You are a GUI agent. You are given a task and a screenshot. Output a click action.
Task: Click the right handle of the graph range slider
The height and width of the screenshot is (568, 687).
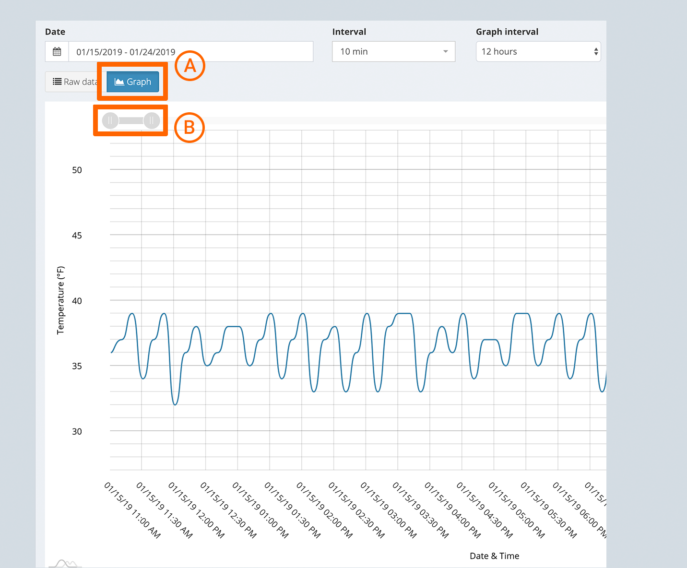(152, 120)
